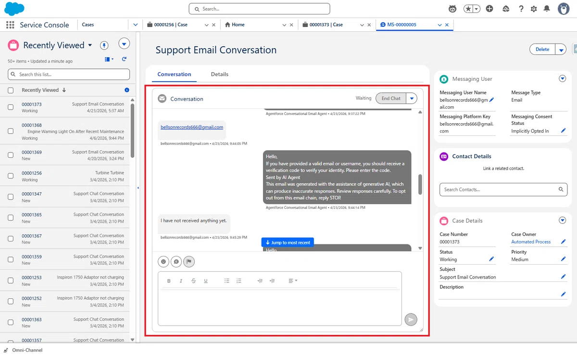
Task: Click the conversation scrollbar thumb
Action: pos(420,185)
